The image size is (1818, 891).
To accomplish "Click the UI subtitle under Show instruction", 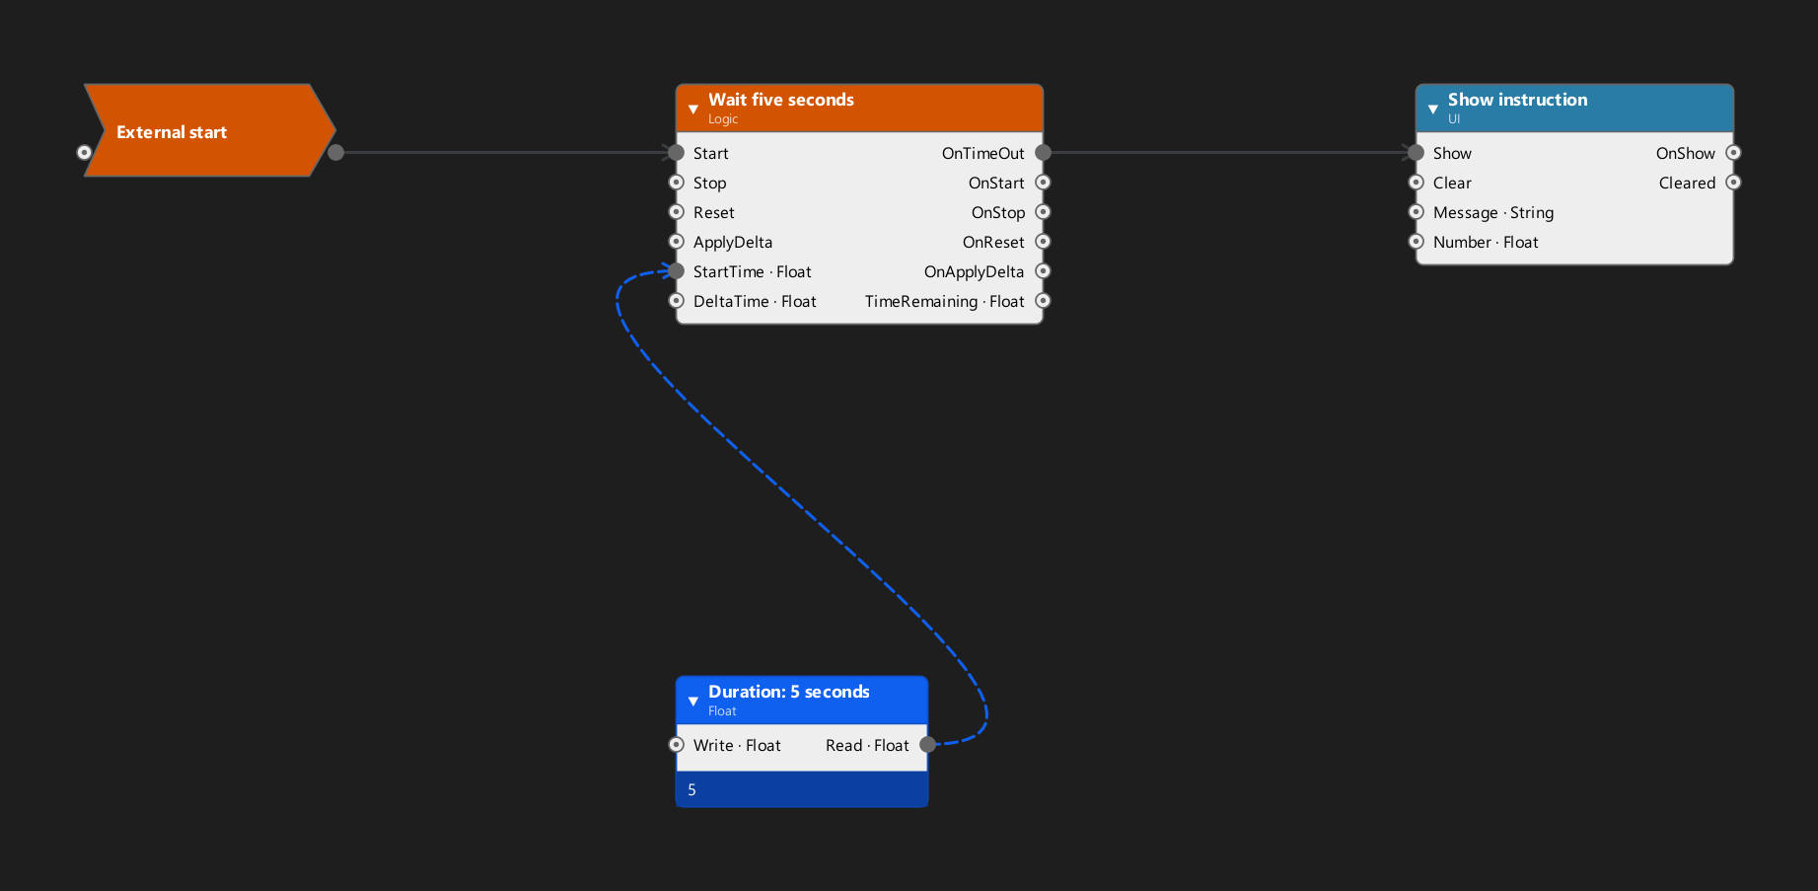I will point(1454,119).
